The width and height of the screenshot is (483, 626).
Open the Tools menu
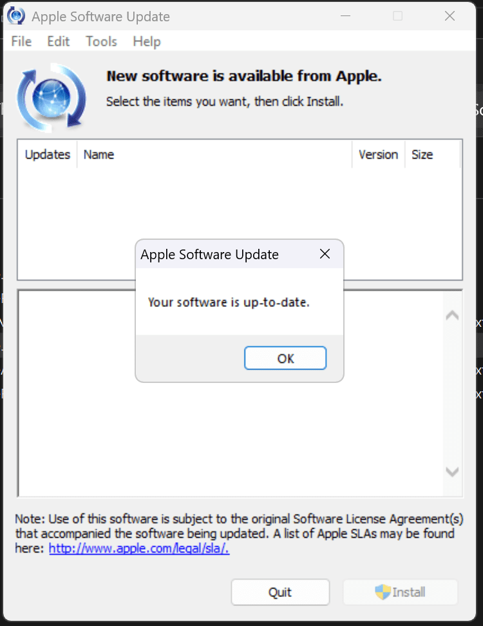click(x=101, y=41)
